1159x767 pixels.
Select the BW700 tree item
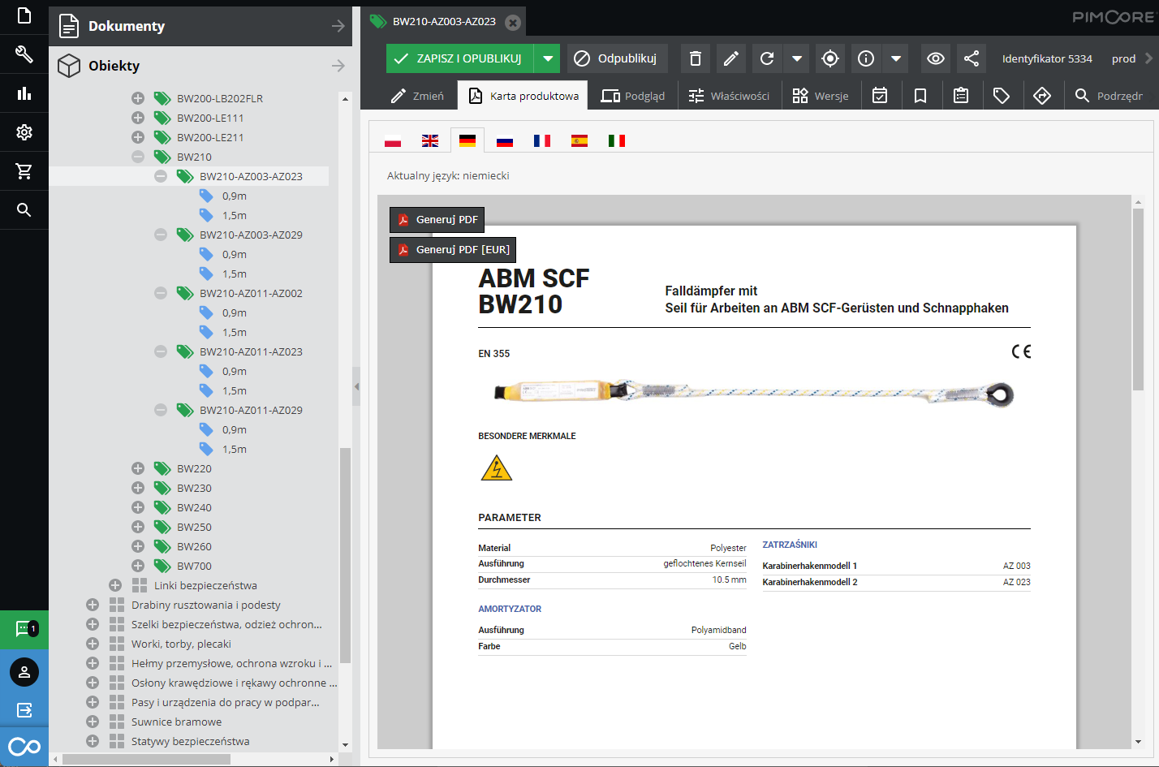pos(194,566)
